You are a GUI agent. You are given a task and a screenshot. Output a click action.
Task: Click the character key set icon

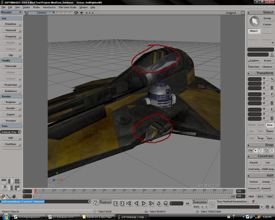coord(254,202)
